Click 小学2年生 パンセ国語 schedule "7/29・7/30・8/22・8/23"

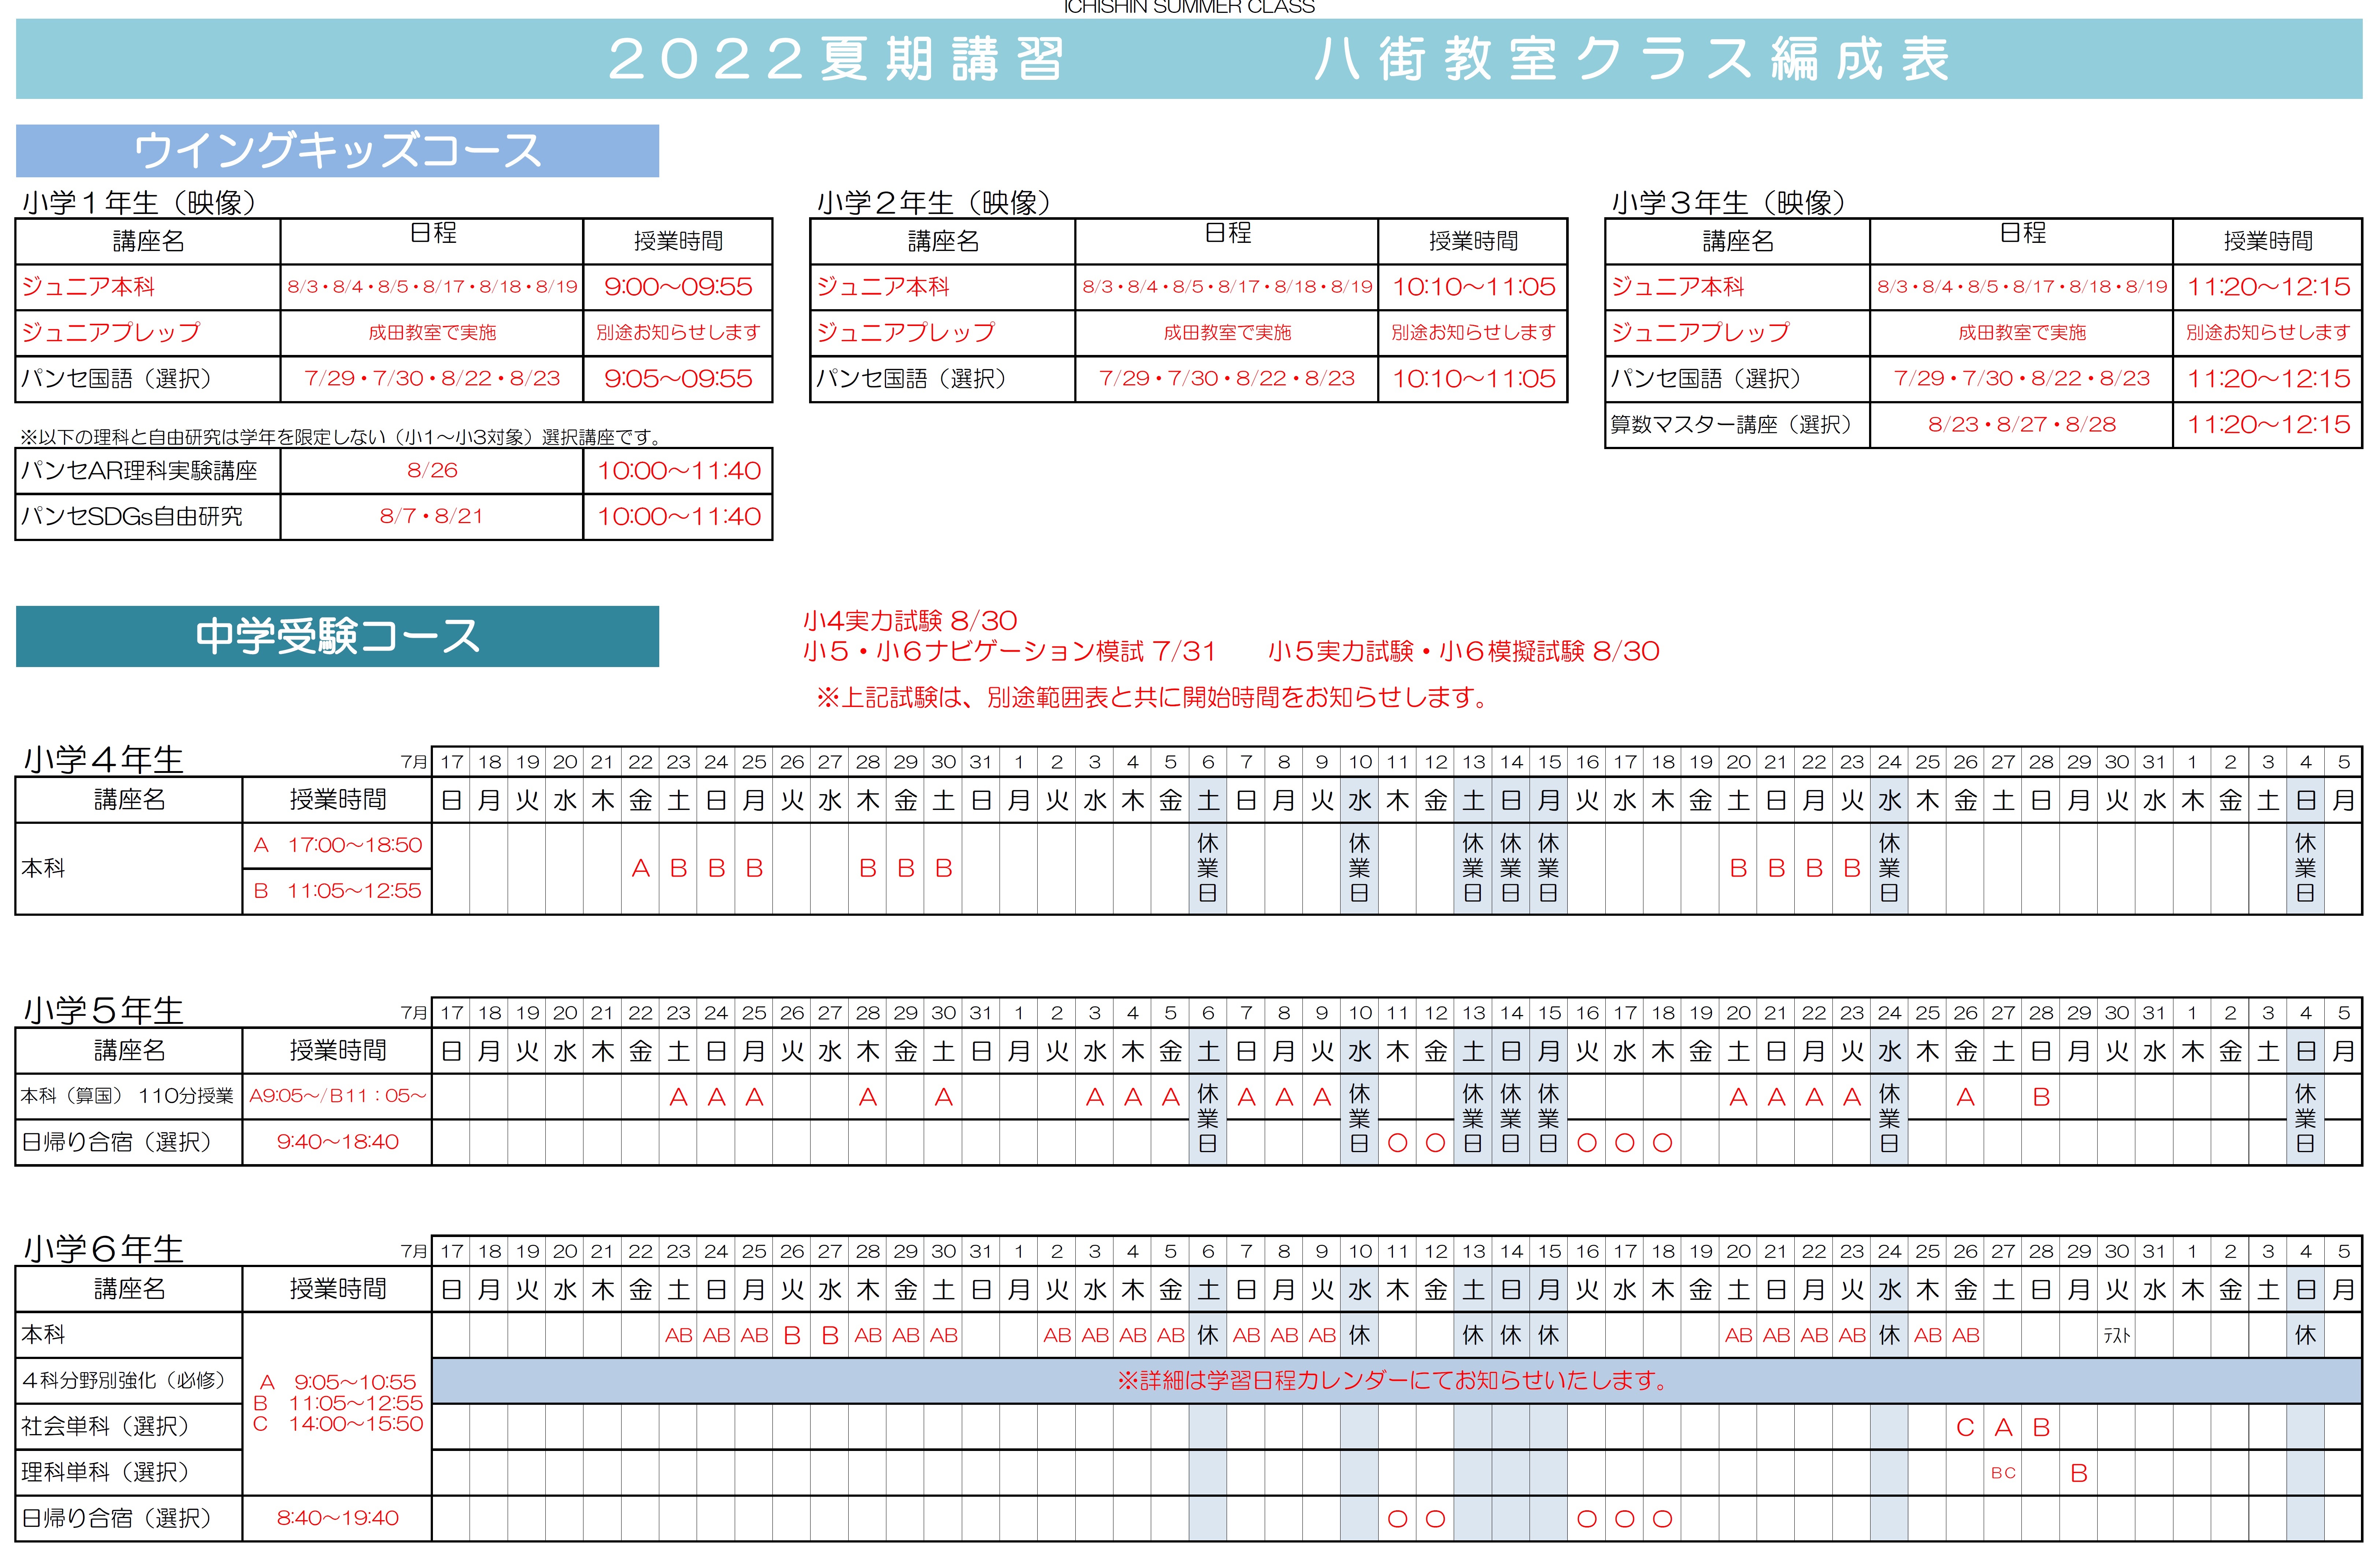pyautogui.click(x=1227, y=379)
